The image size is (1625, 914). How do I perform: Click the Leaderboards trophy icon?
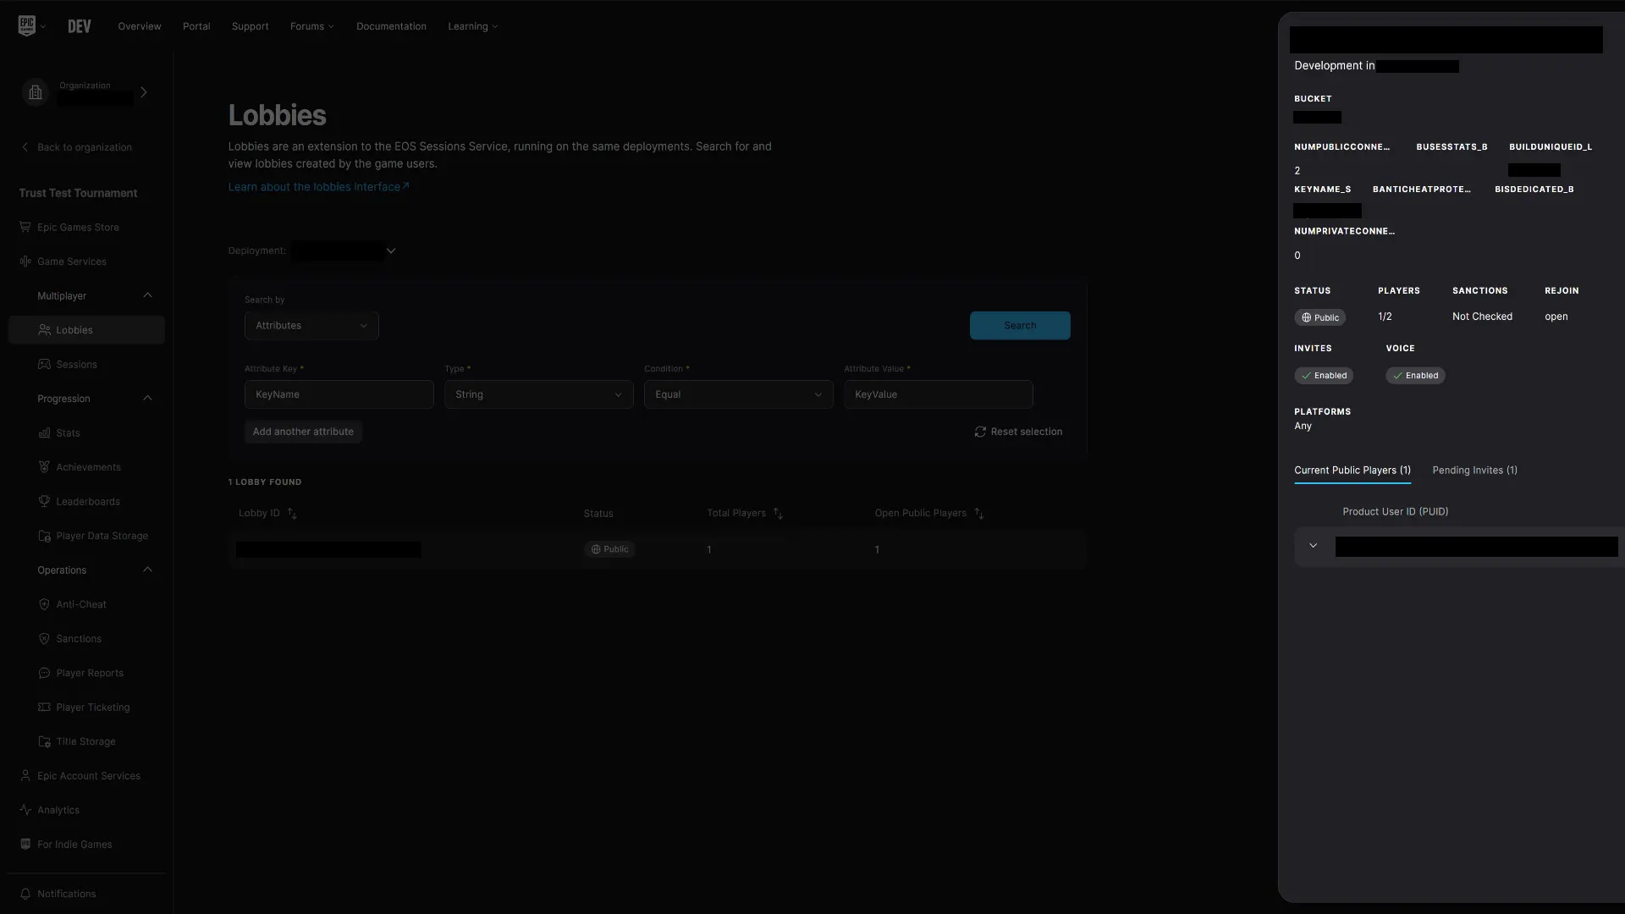44,502
